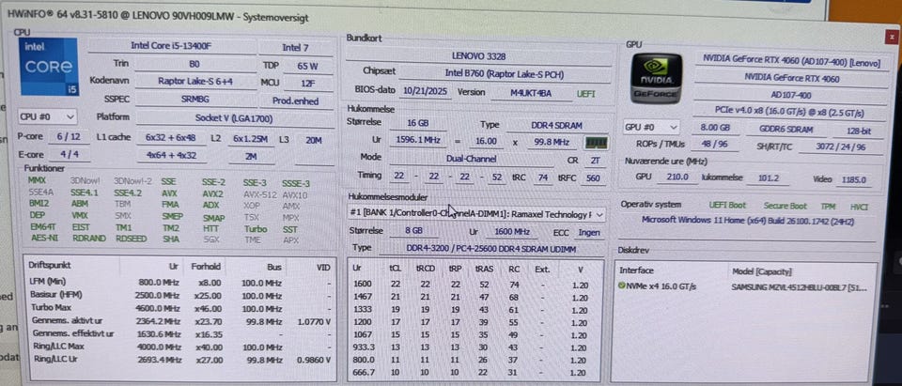
Task: Click the Ring/LLC Max row label
Action: [x=58, y=347]
